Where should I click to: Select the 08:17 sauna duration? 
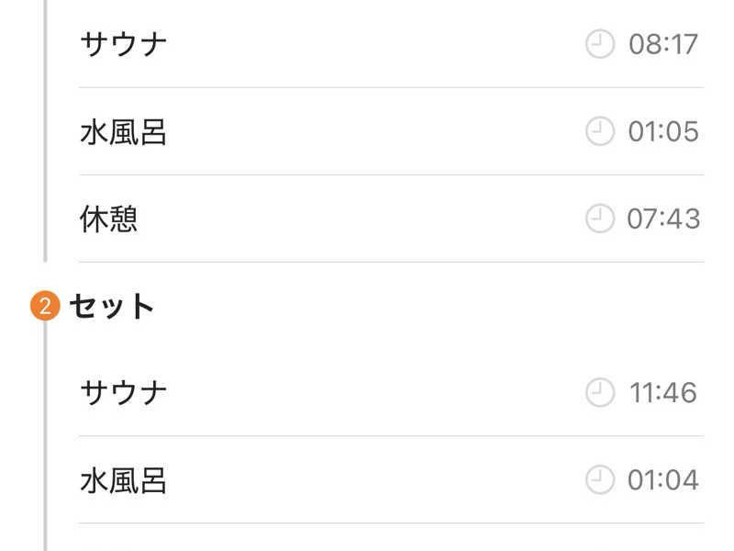coord(663,44)
